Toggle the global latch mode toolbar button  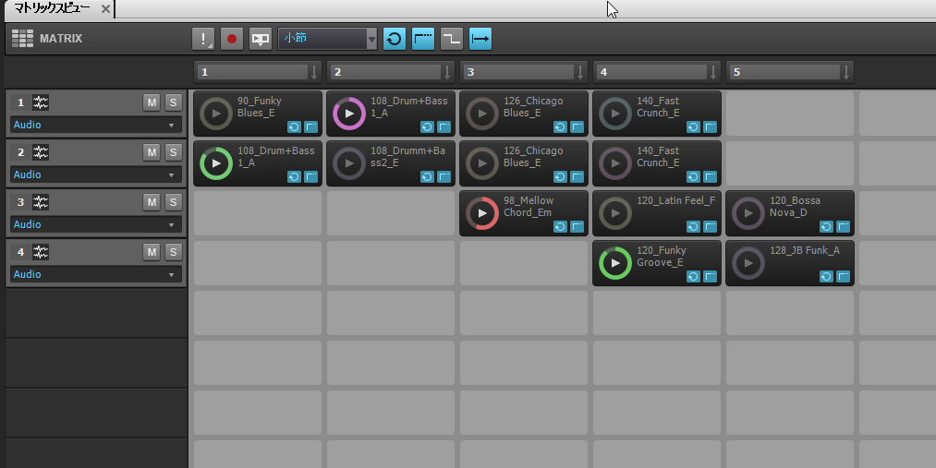pos(423,39)
